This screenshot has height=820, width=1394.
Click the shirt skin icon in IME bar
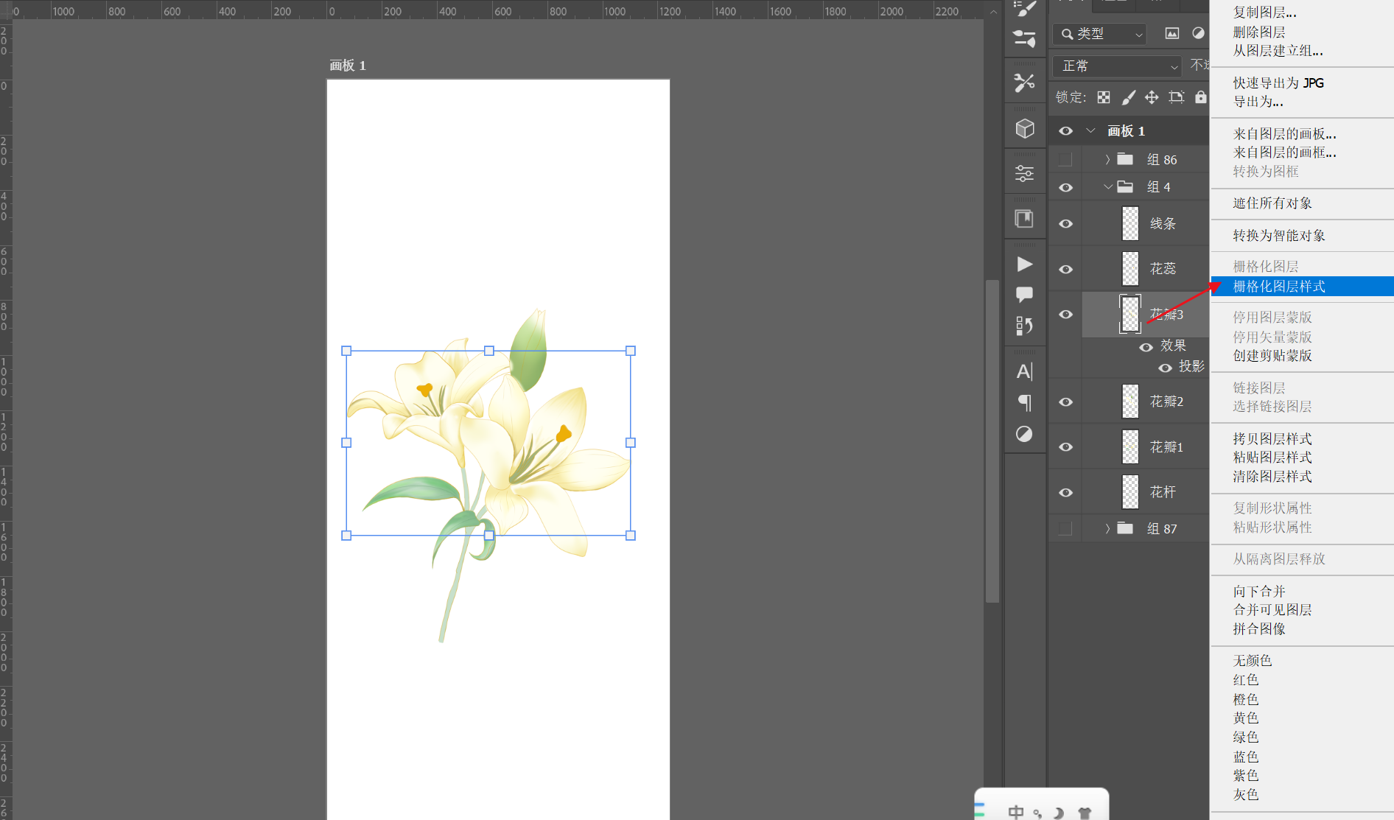tap(1085, 813)
